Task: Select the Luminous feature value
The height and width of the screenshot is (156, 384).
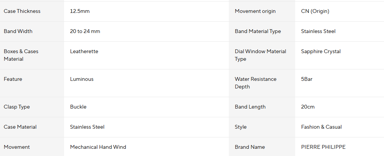Action: [x=82, y=79]
